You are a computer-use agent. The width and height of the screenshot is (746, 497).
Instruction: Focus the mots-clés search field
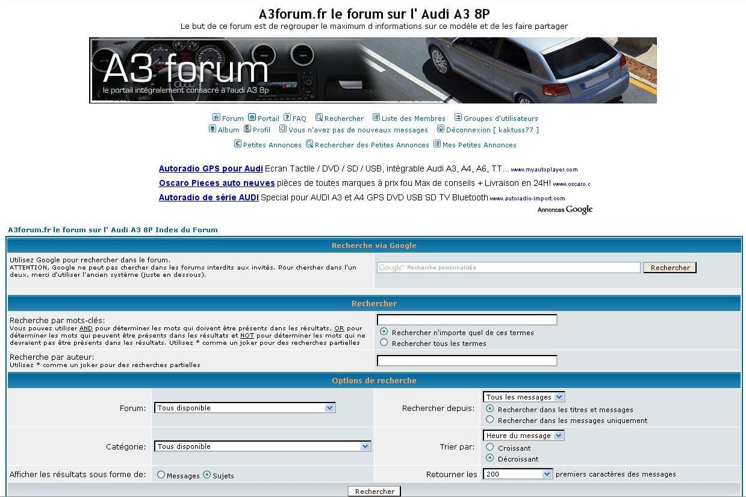point(467,319)
